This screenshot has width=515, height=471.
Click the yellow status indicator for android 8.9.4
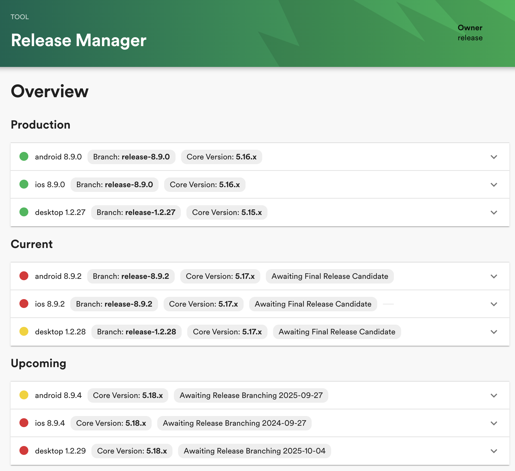click(x=24, y=395)
